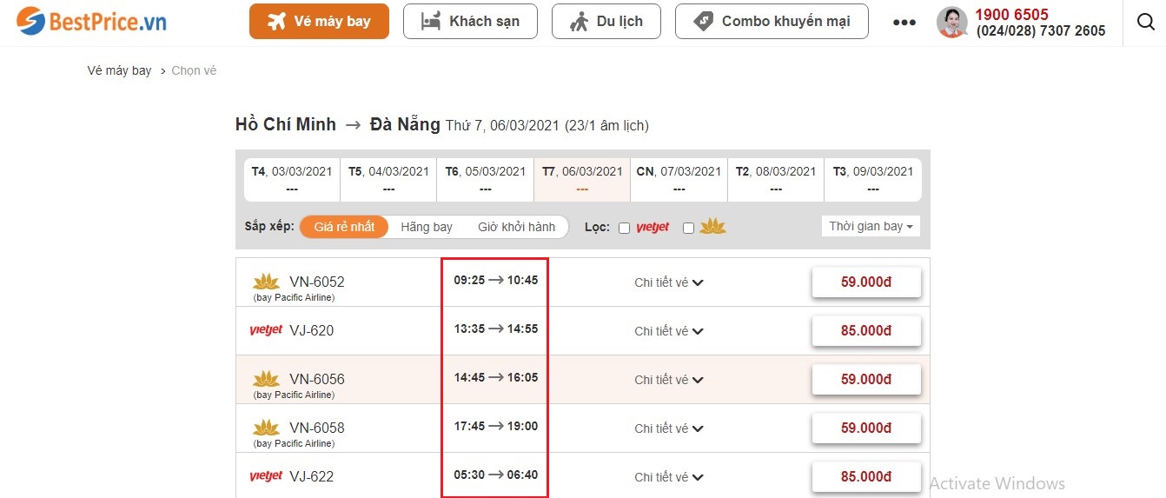The width and height of the screenshot is (1166, 498).
Task: Open the Khách sạn tab
Action: pyautogui.click(x=470, y=22)
